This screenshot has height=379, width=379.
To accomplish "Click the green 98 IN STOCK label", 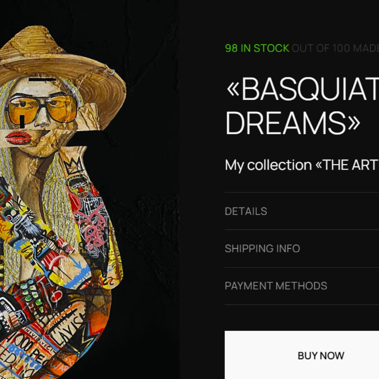I will pyautogui.click(x=257, y=48).
